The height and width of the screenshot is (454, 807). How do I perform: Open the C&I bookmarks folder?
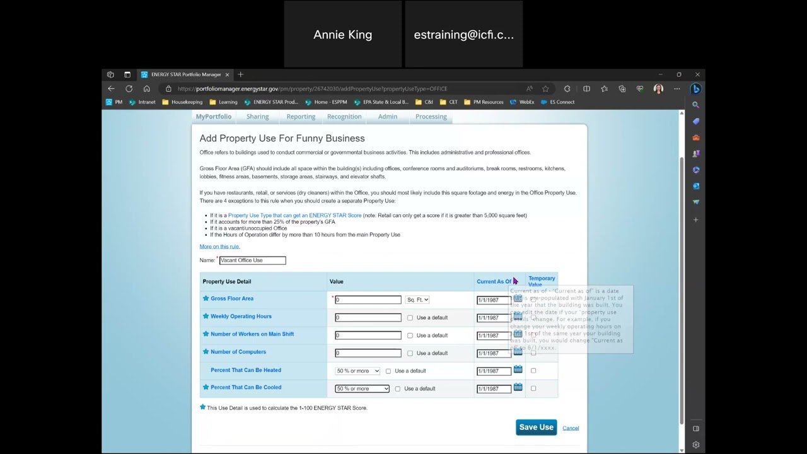[424, 102]
